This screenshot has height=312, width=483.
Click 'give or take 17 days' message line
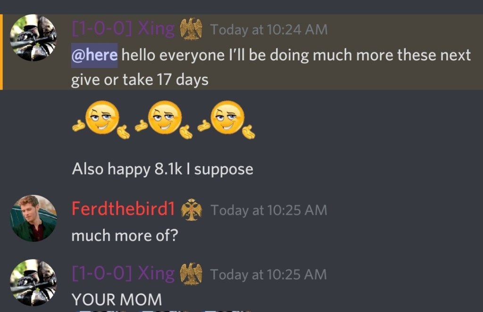[140, 80]
